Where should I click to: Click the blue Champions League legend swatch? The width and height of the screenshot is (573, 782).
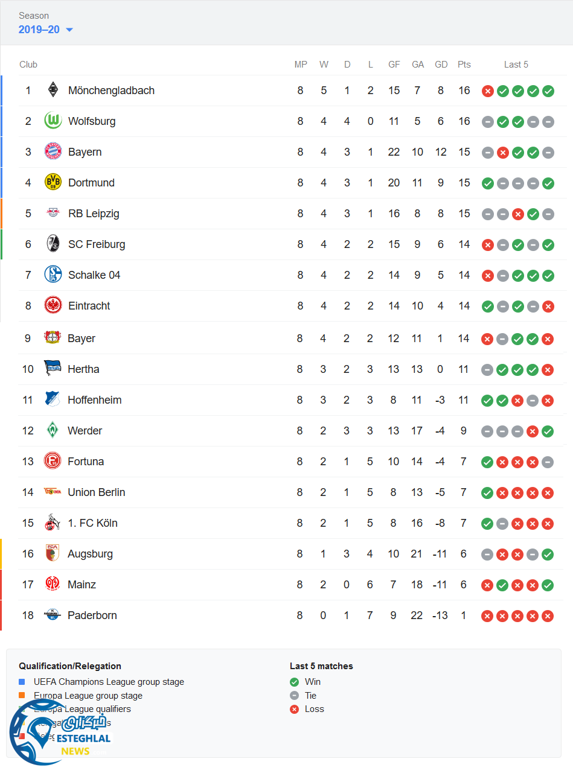[x=22, y=682]
